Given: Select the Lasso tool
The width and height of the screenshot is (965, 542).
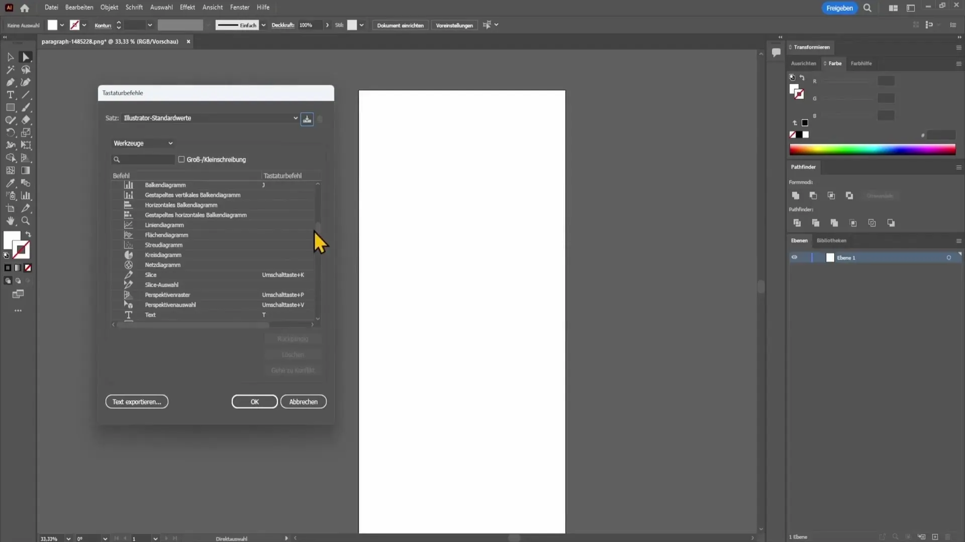Looking at the screenshot, I should 26,70.
